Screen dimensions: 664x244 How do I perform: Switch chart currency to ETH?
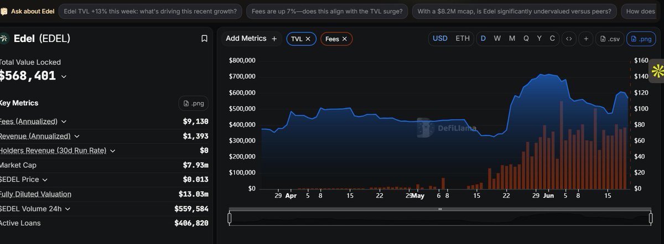click(463, 39)
